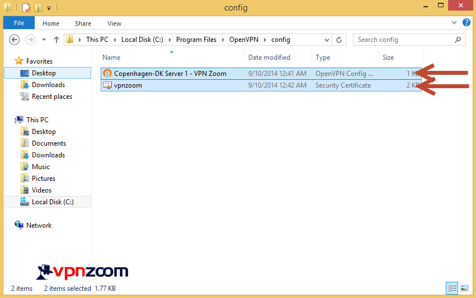Open Documents under This PC
476x298 pixels.
49,143
